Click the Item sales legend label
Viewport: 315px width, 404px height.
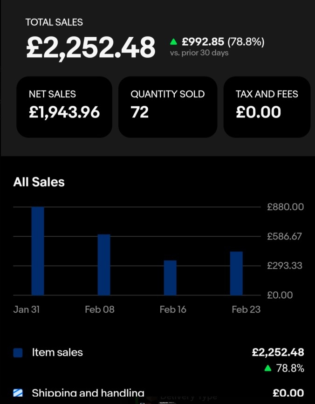point(57,352)
